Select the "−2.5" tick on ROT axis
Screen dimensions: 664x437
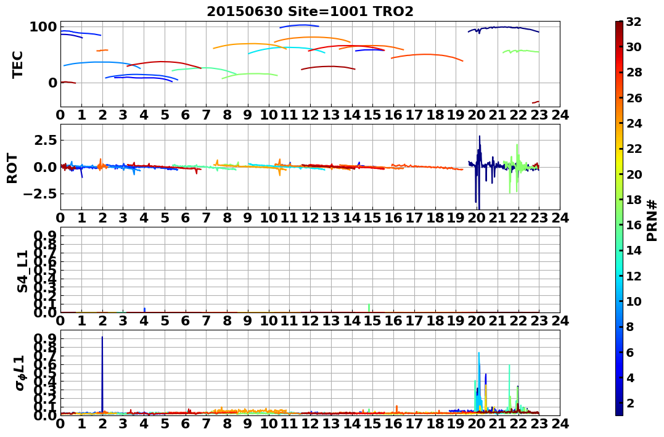pos(41,194)
